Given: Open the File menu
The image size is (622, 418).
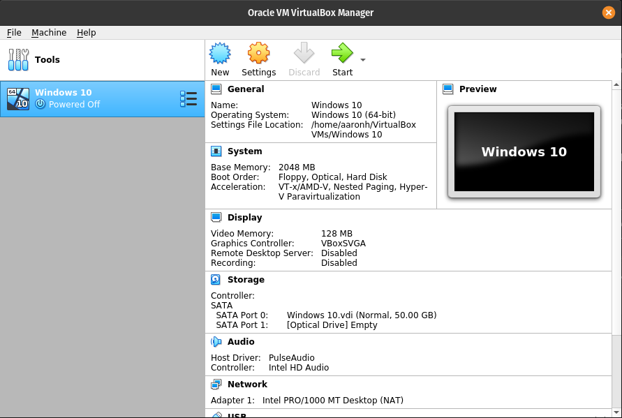Looking at the screenshot, I should coord(13,33).
